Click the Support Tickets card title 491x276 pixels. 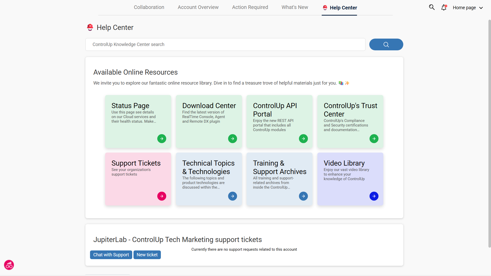[x=136, y=163]
